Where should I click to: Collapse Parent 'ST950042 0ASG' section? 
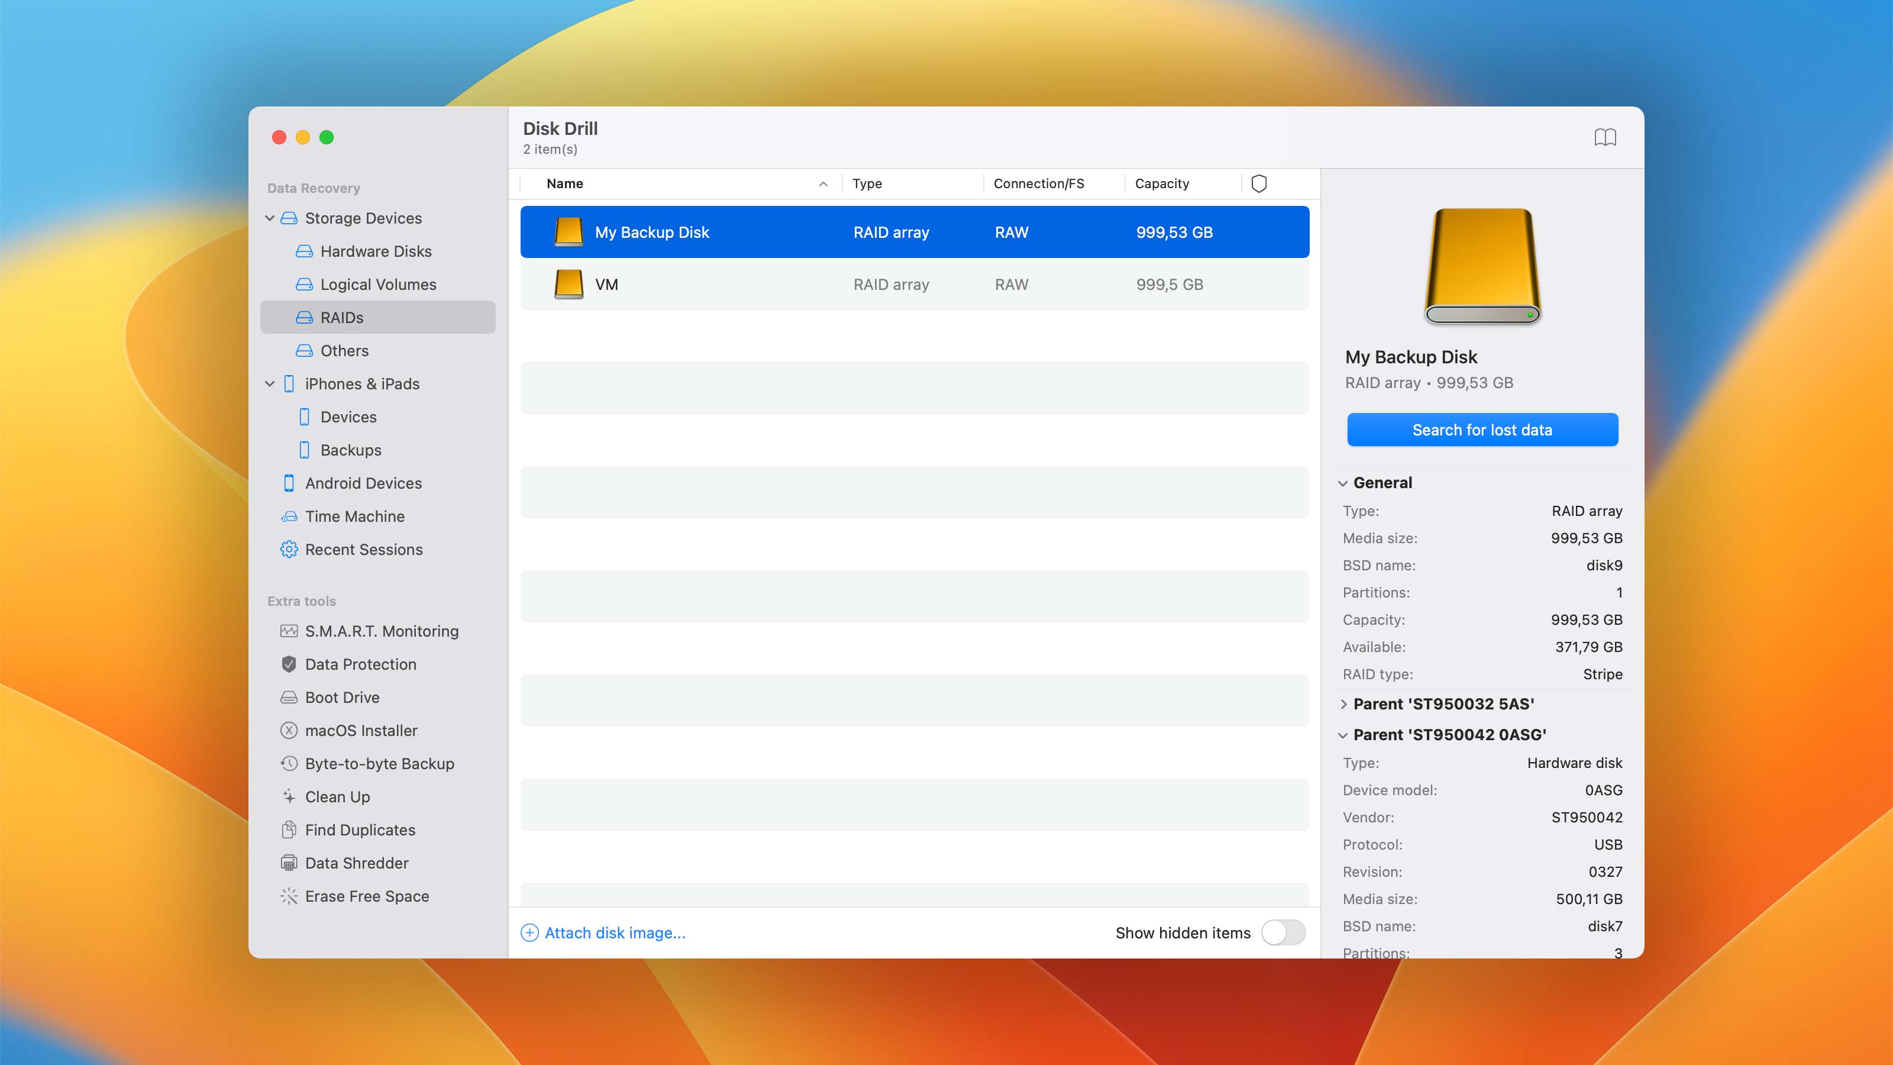click(x=1343, y=735)
